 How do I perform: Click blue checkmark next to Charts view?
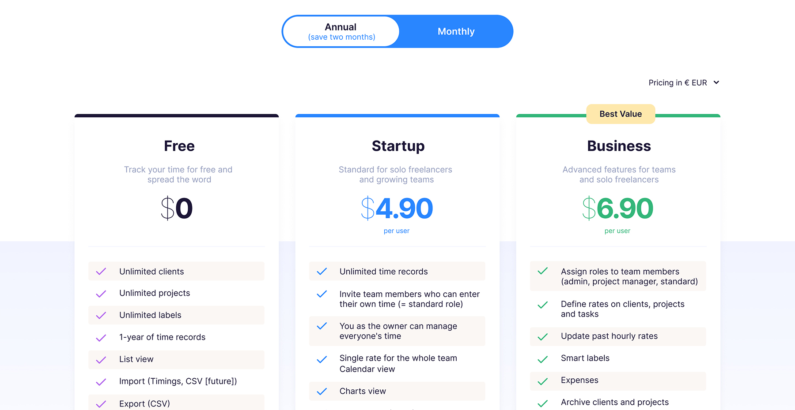click(322, 391)
